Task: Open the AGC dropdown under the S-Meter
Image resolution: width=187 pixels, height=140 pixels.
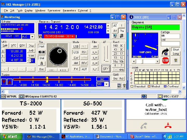Action: click(x=32, y=37)
